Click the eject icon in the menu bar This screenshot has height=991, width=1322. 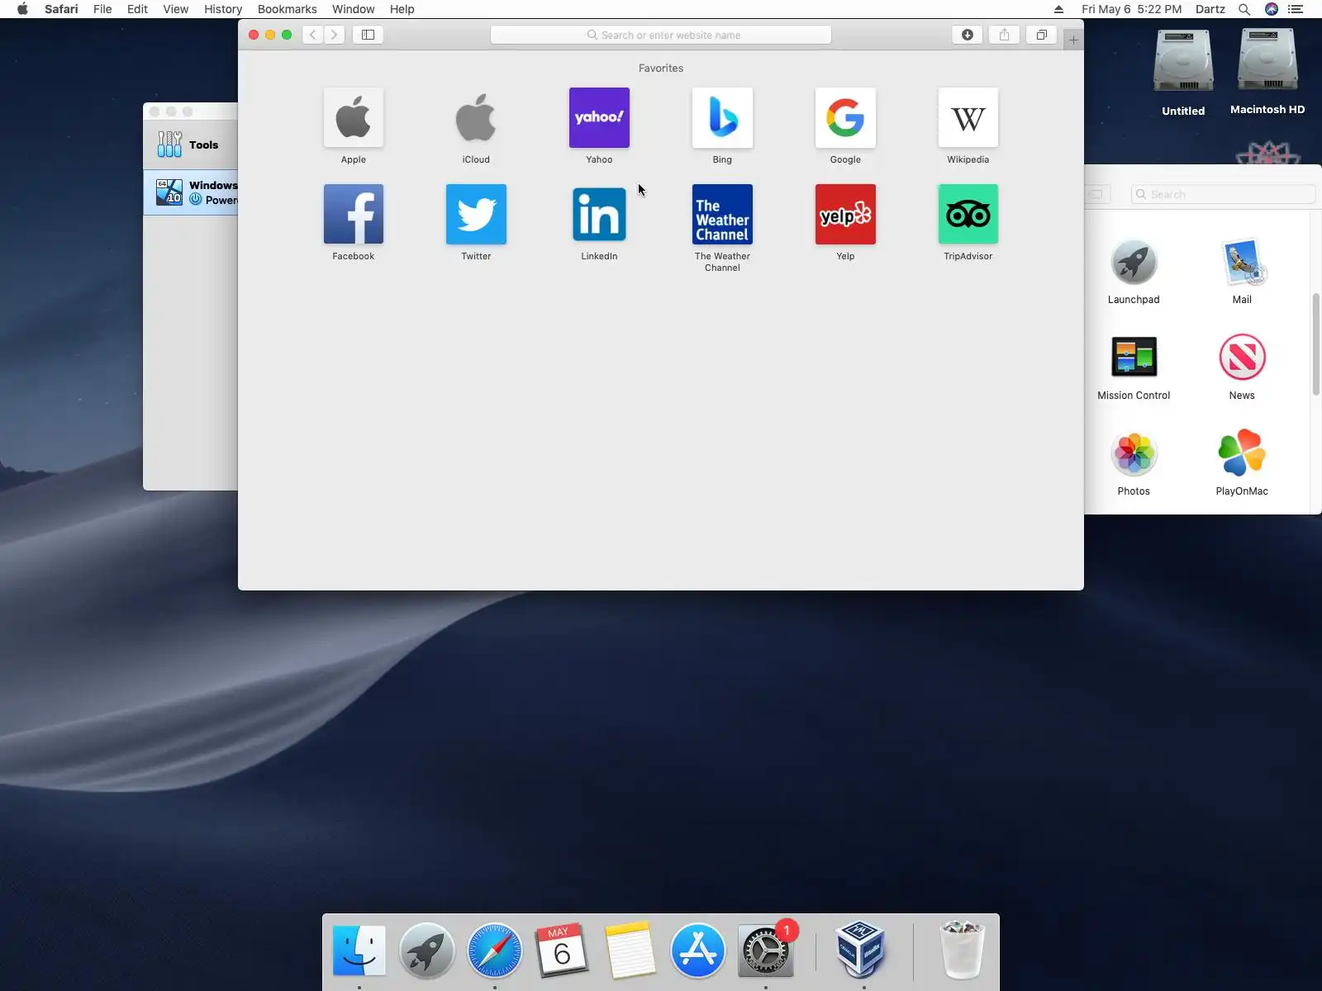coord(1058,9)
